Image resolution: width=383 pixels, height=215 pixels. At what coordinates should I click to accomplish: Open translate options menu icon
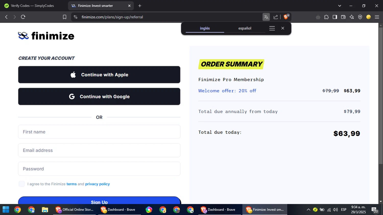(x=272, y=28)
